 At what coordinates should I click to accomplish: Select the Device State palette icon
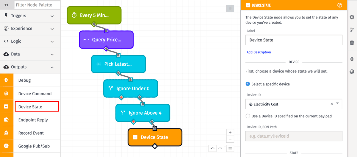pos(6,107)
